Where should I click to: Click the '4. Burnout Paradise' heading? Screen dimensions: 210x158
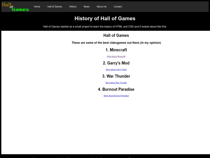116,89
